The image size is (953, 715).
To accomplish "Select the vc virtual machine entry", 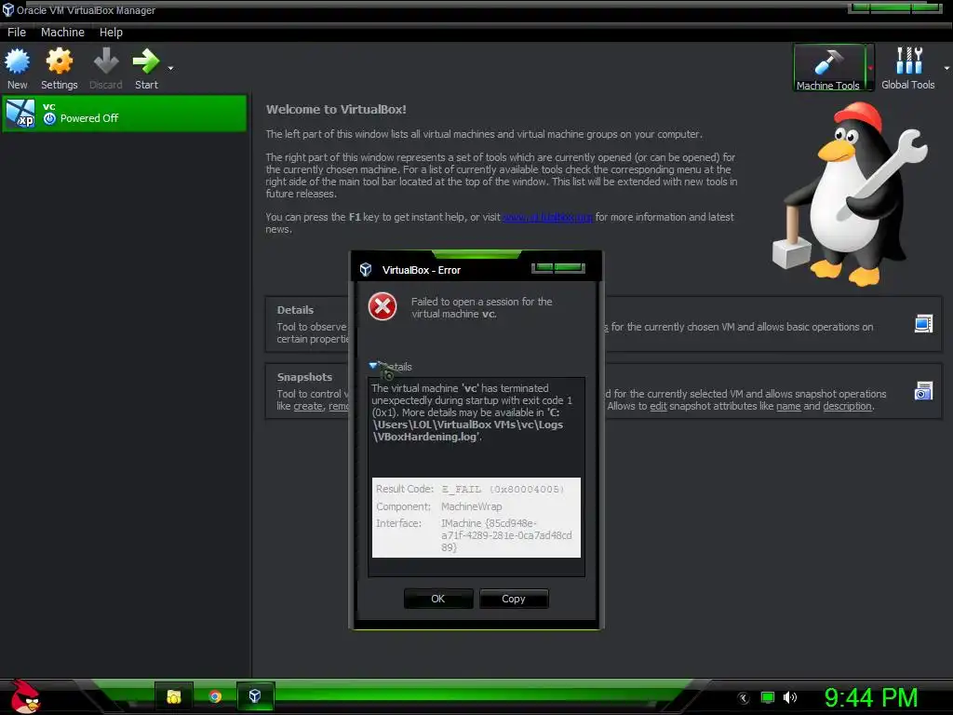I will point(125,113).
